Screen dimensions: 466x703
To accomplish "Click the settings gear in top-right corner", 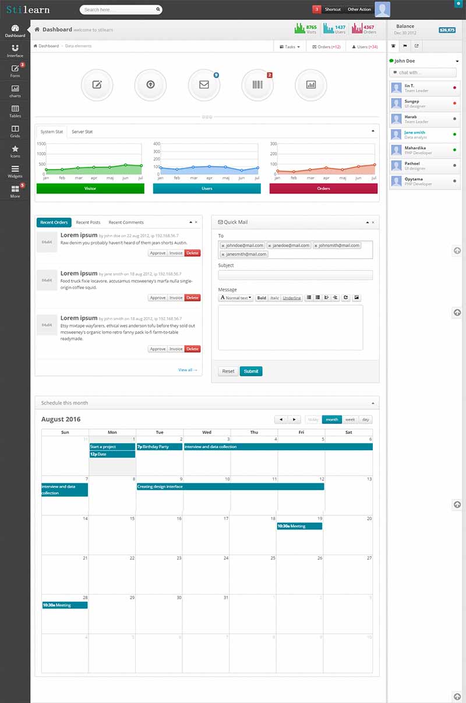I will (x=458, y=3).
